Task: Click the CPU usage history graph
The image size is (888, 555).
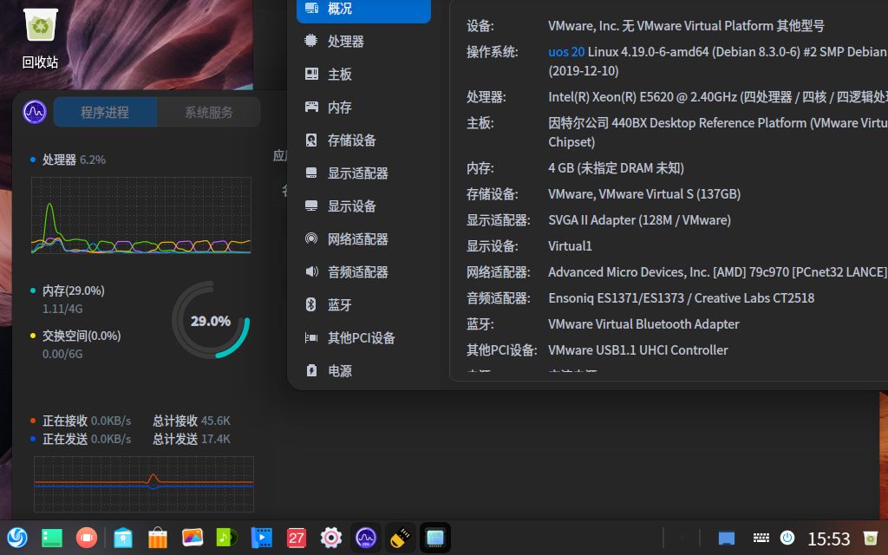Action: click(x=140, y=216)
